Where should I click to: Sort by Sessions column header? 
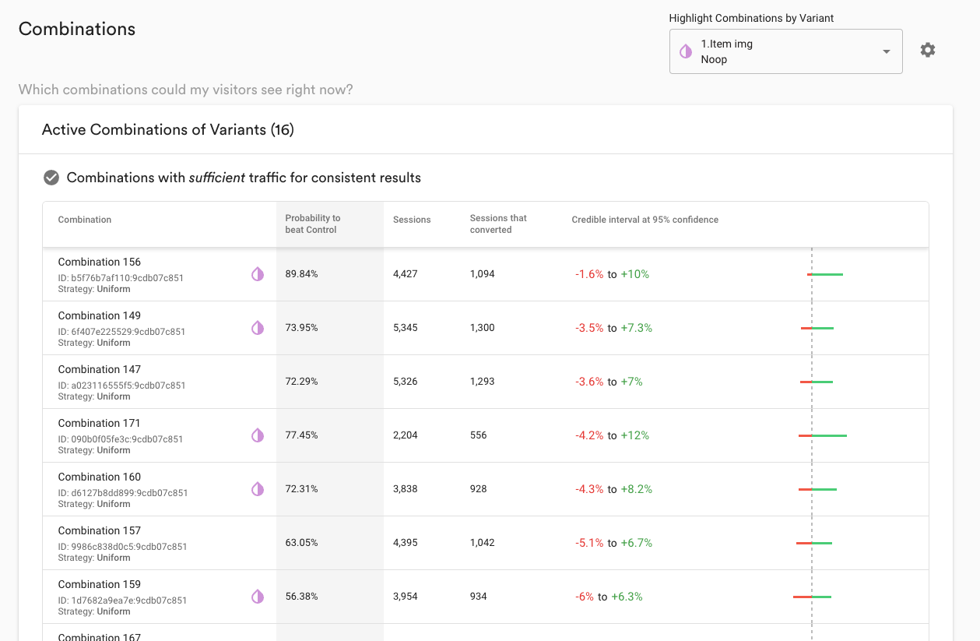click(412, 220)
